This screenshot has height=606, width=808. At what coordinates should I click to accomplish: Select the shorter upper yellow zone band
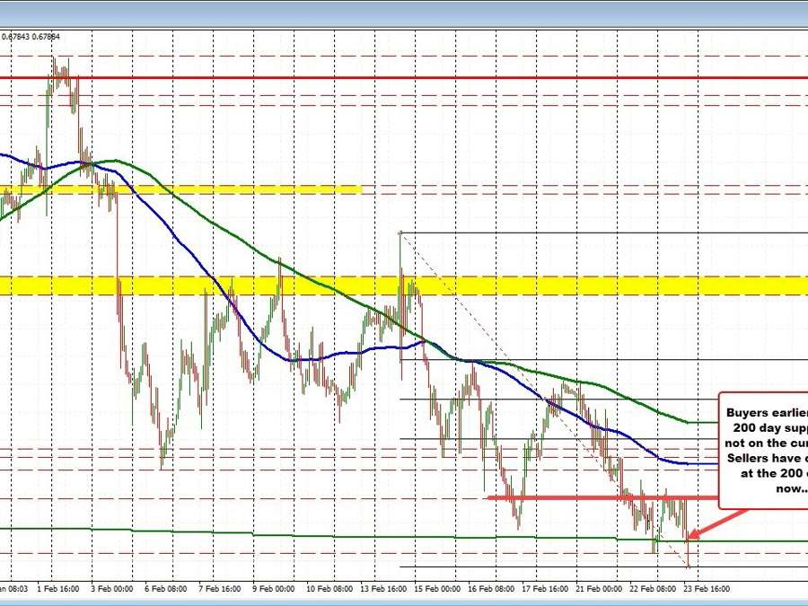click(x=180, y=189)
